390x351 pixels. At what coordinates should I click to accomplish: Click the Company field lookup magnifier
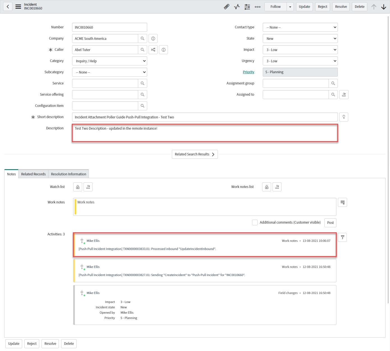142,38
